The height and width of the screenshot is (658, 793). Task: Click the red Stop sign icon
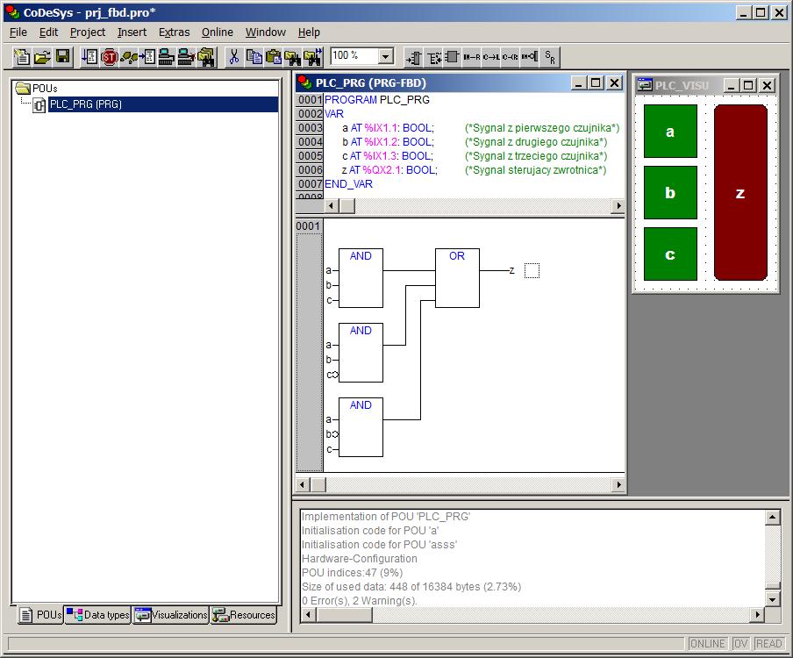110,57
